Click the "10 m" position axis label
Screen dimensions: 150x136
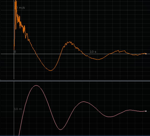point(18,109)
